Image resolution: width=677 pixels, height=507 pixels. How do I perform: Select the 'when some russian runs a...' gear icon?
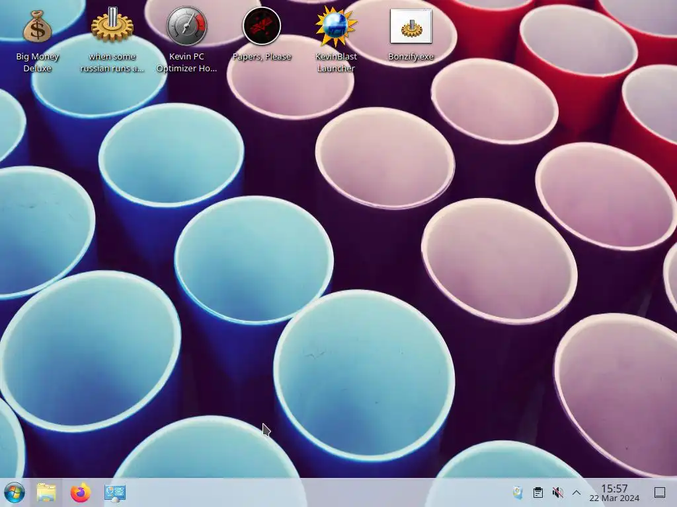pos(112,25)
